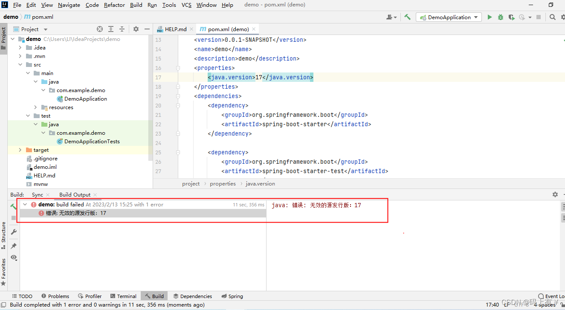565x310 pixels.
Task: Open the Profiler tool window
Action: tap(90, 296)
